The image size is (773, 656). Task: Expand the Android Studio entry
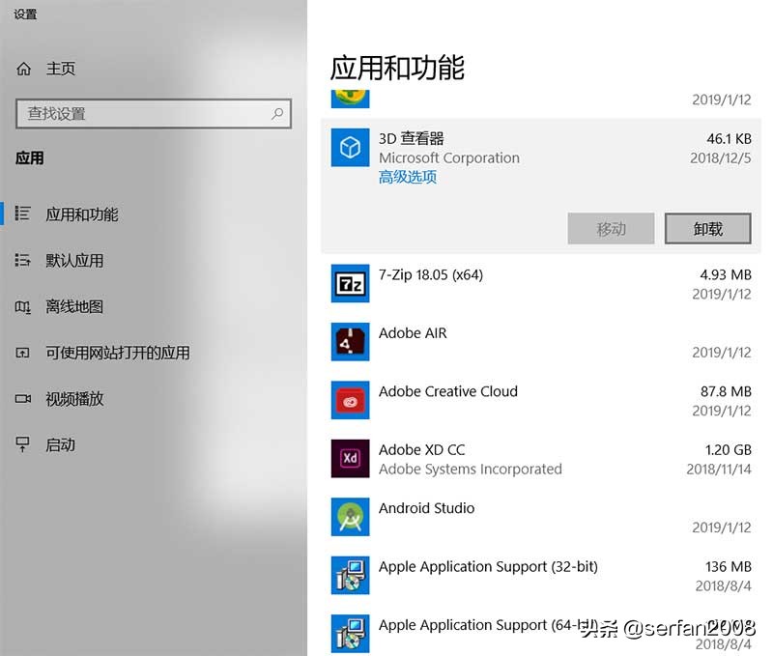click(531, 517)
